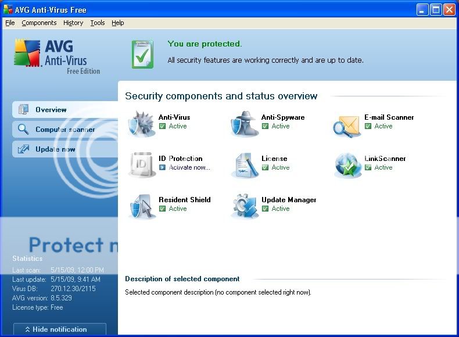Select the E-mail Scanner envelope icon

(347, 126)
